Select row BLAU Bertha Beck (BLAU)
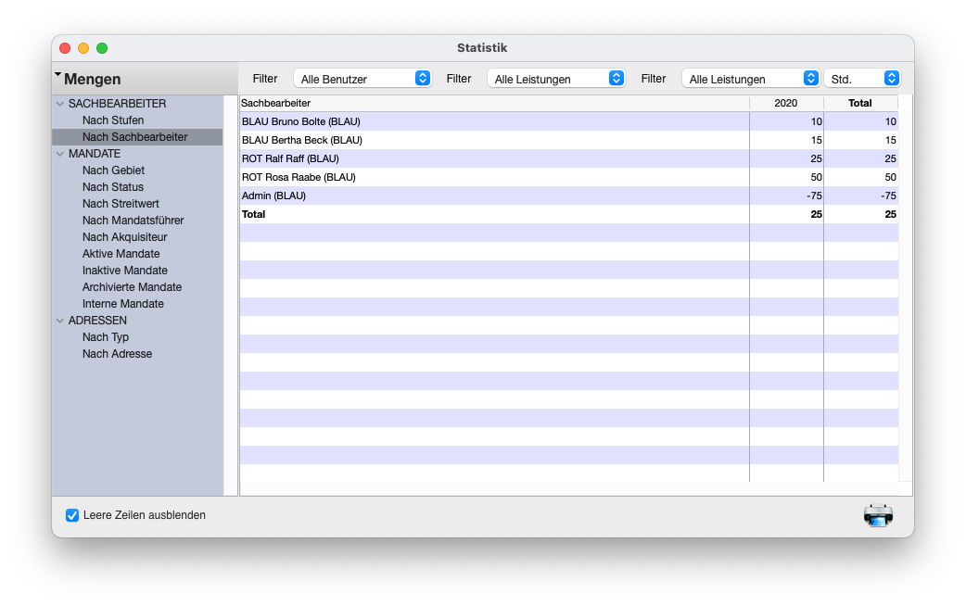966x606 pixels. point(568,141)
